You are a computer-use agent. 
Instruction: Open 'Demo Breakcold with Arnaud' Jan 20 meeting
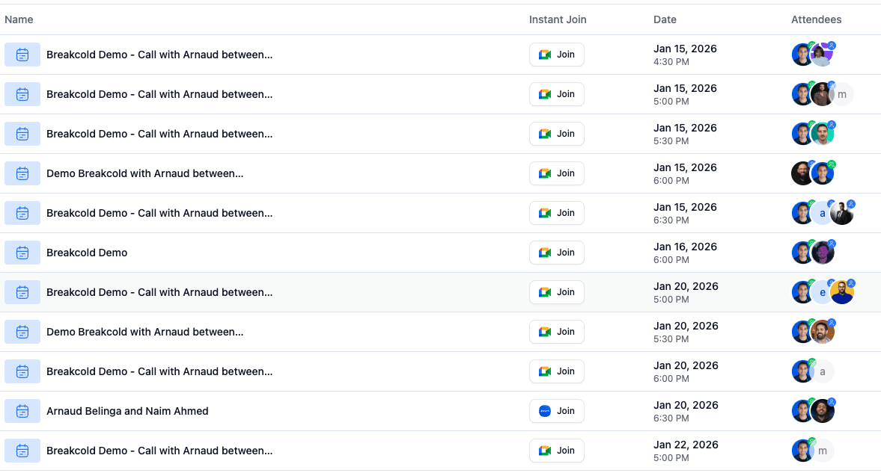pos(145,332)
